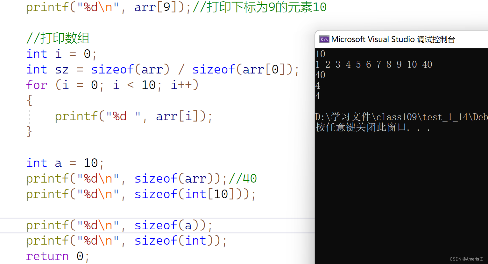The image size is (488, 264).
Task: Click the printf sizeof(a) line
Action: click(x=119, y=225)
